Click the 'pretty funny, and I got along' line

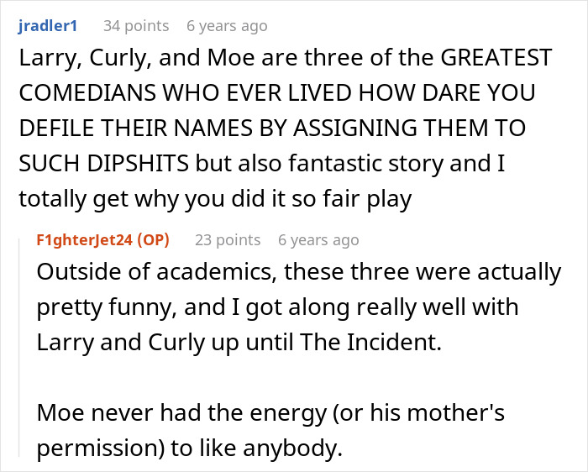pos(277,307)
